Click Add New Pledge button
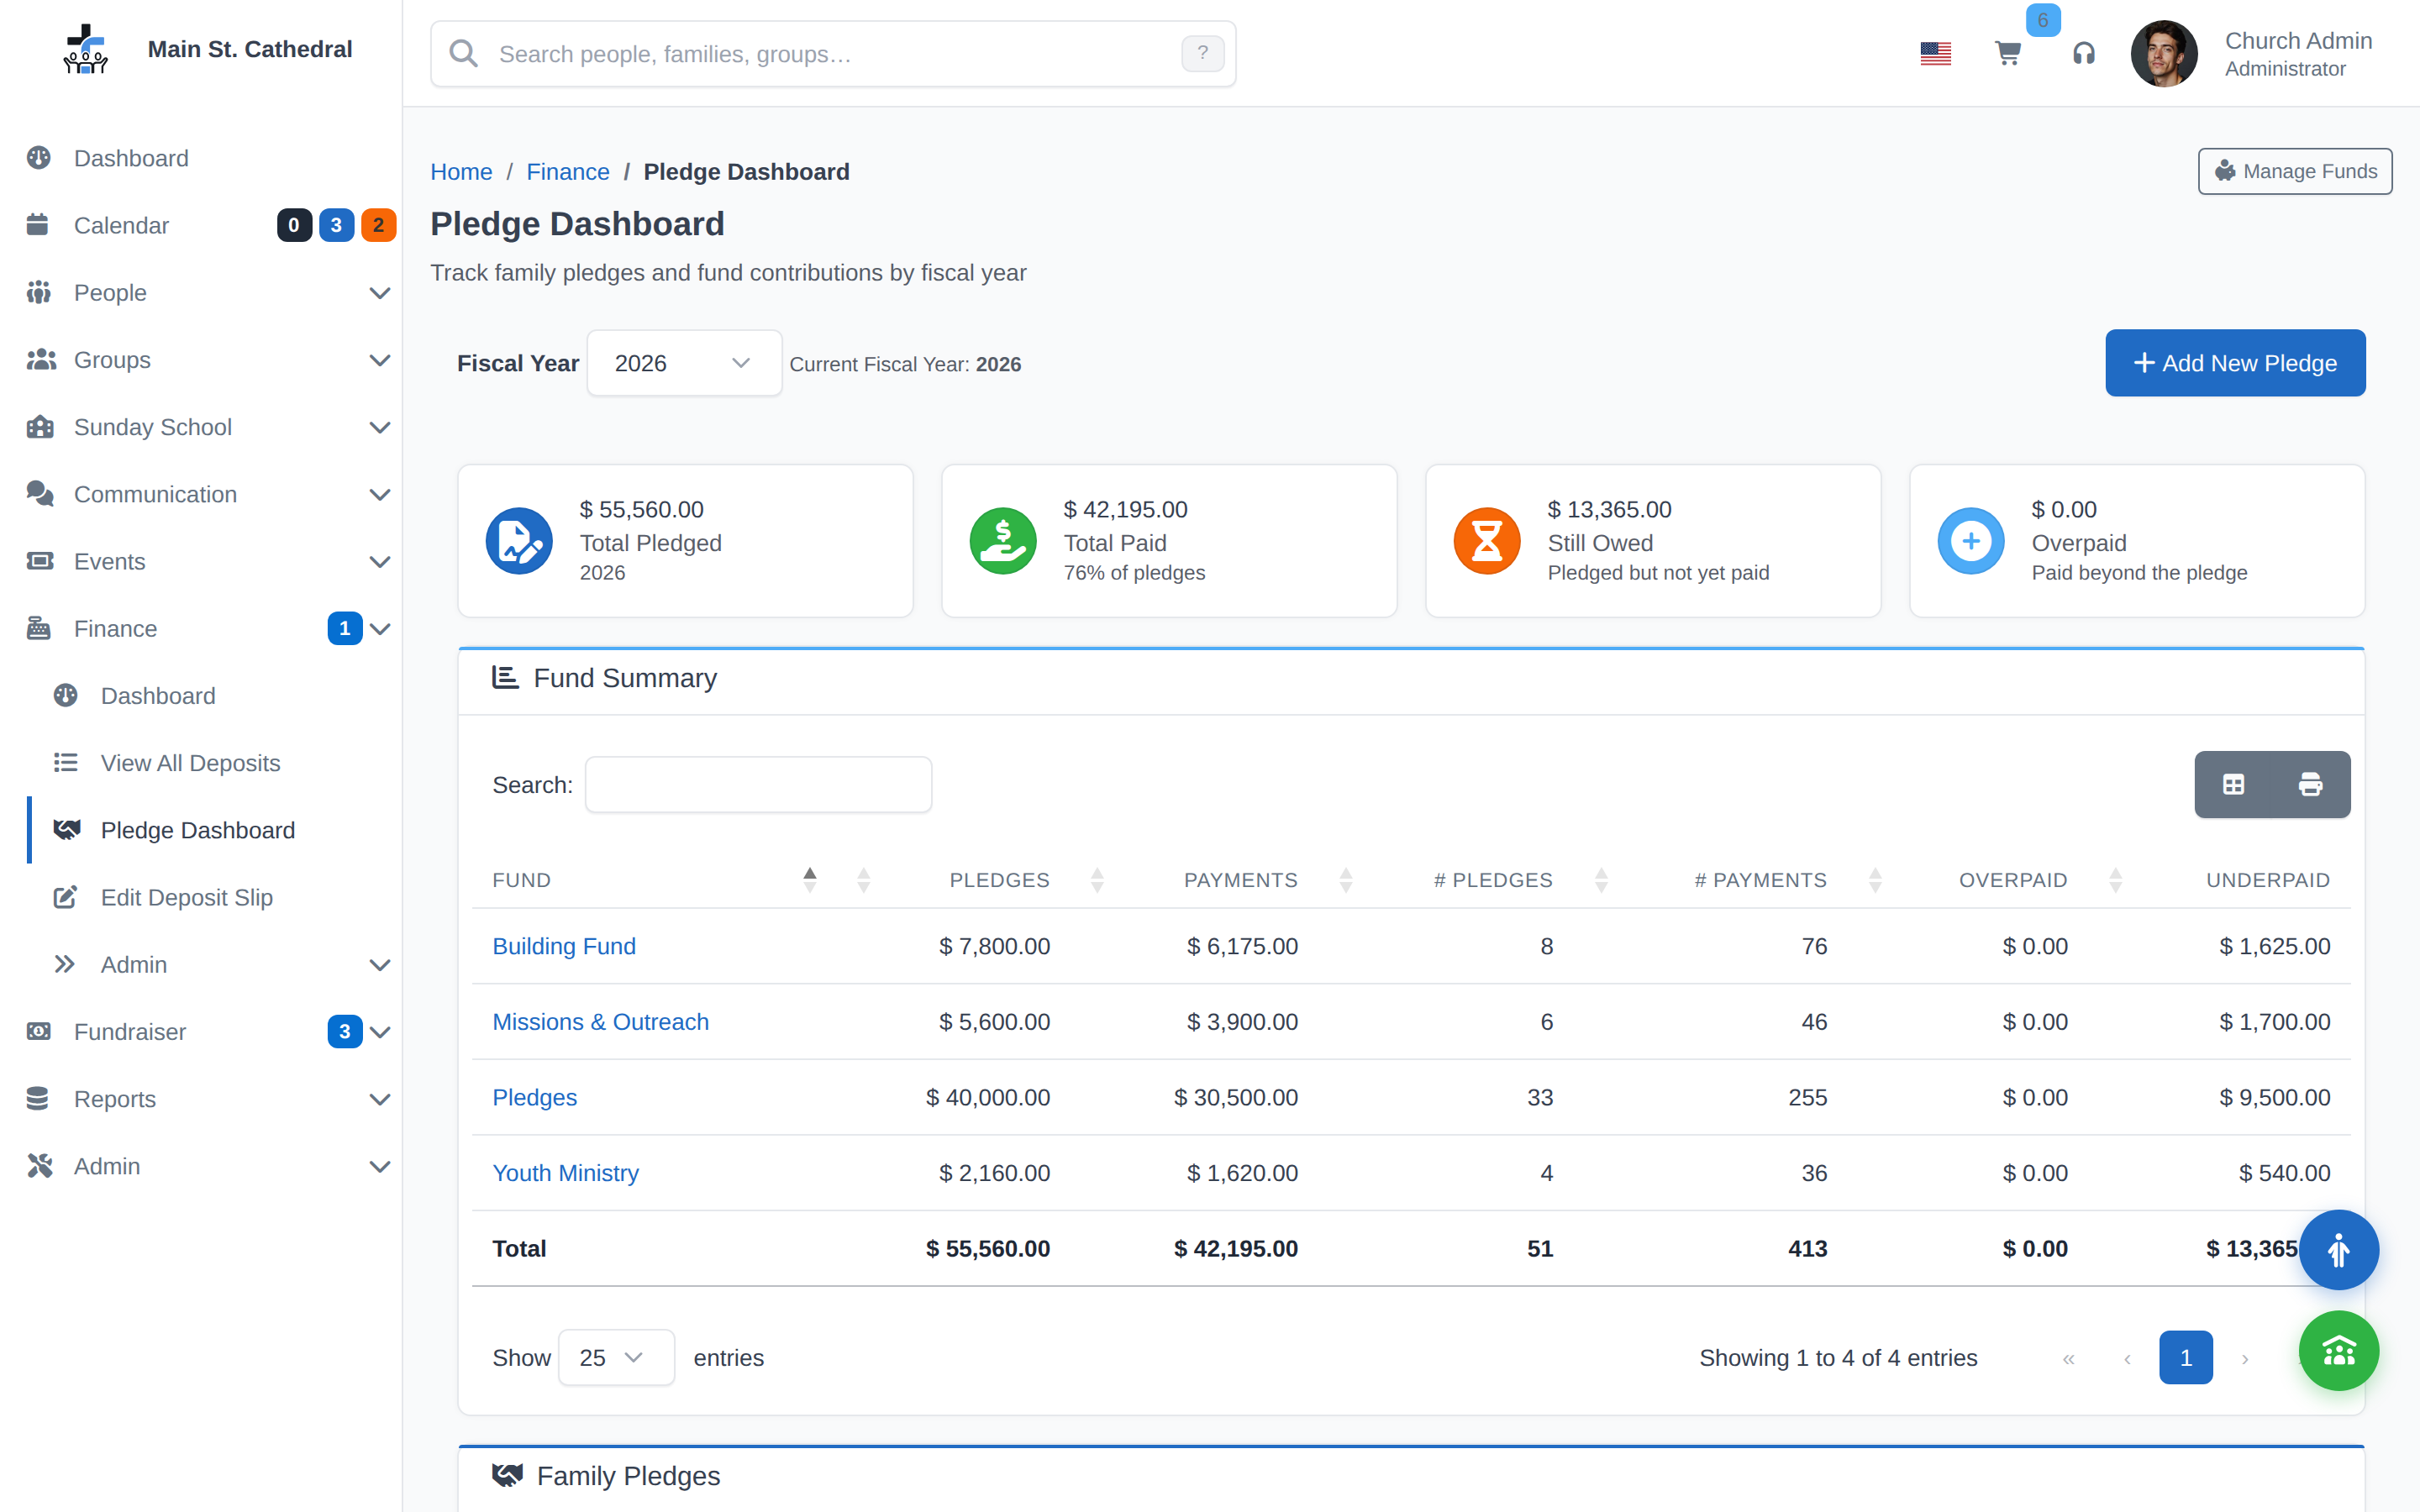This screenshot has height=1512, width=2420. pos(2235,363)
